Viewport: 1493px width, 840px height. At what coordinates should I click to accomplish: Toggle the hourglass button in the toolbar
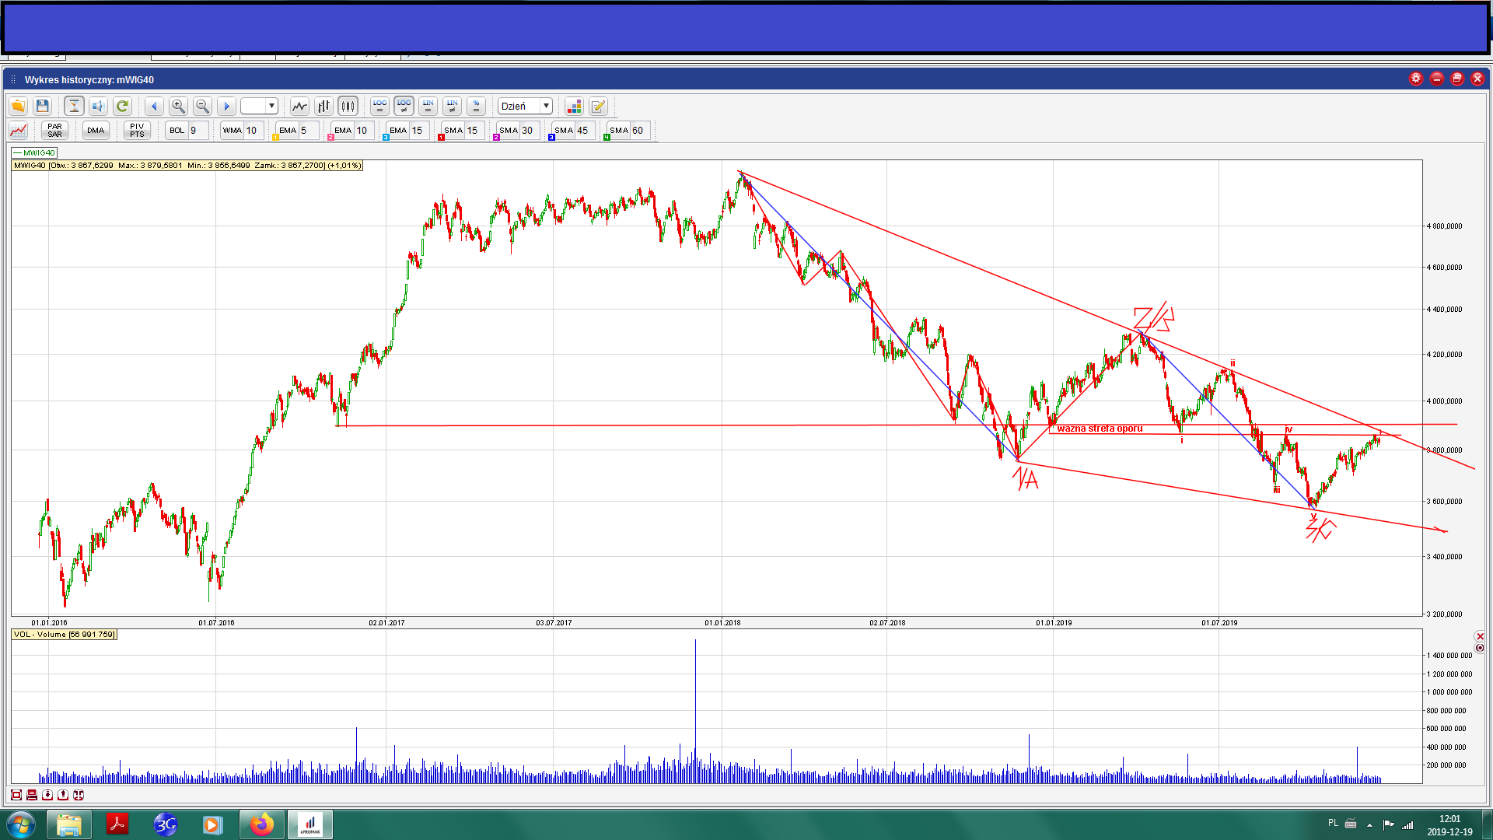point(74,106)
